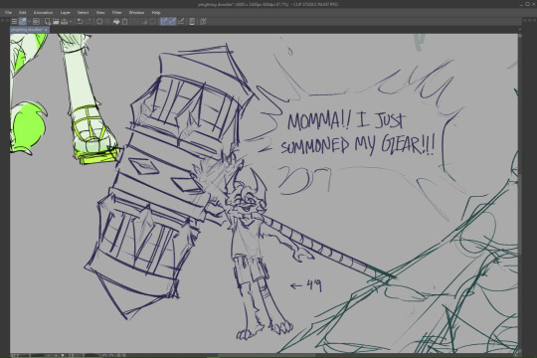The image size is (537, 358).
Task: Click the Undo arrow icon
Action: point(80,22)
